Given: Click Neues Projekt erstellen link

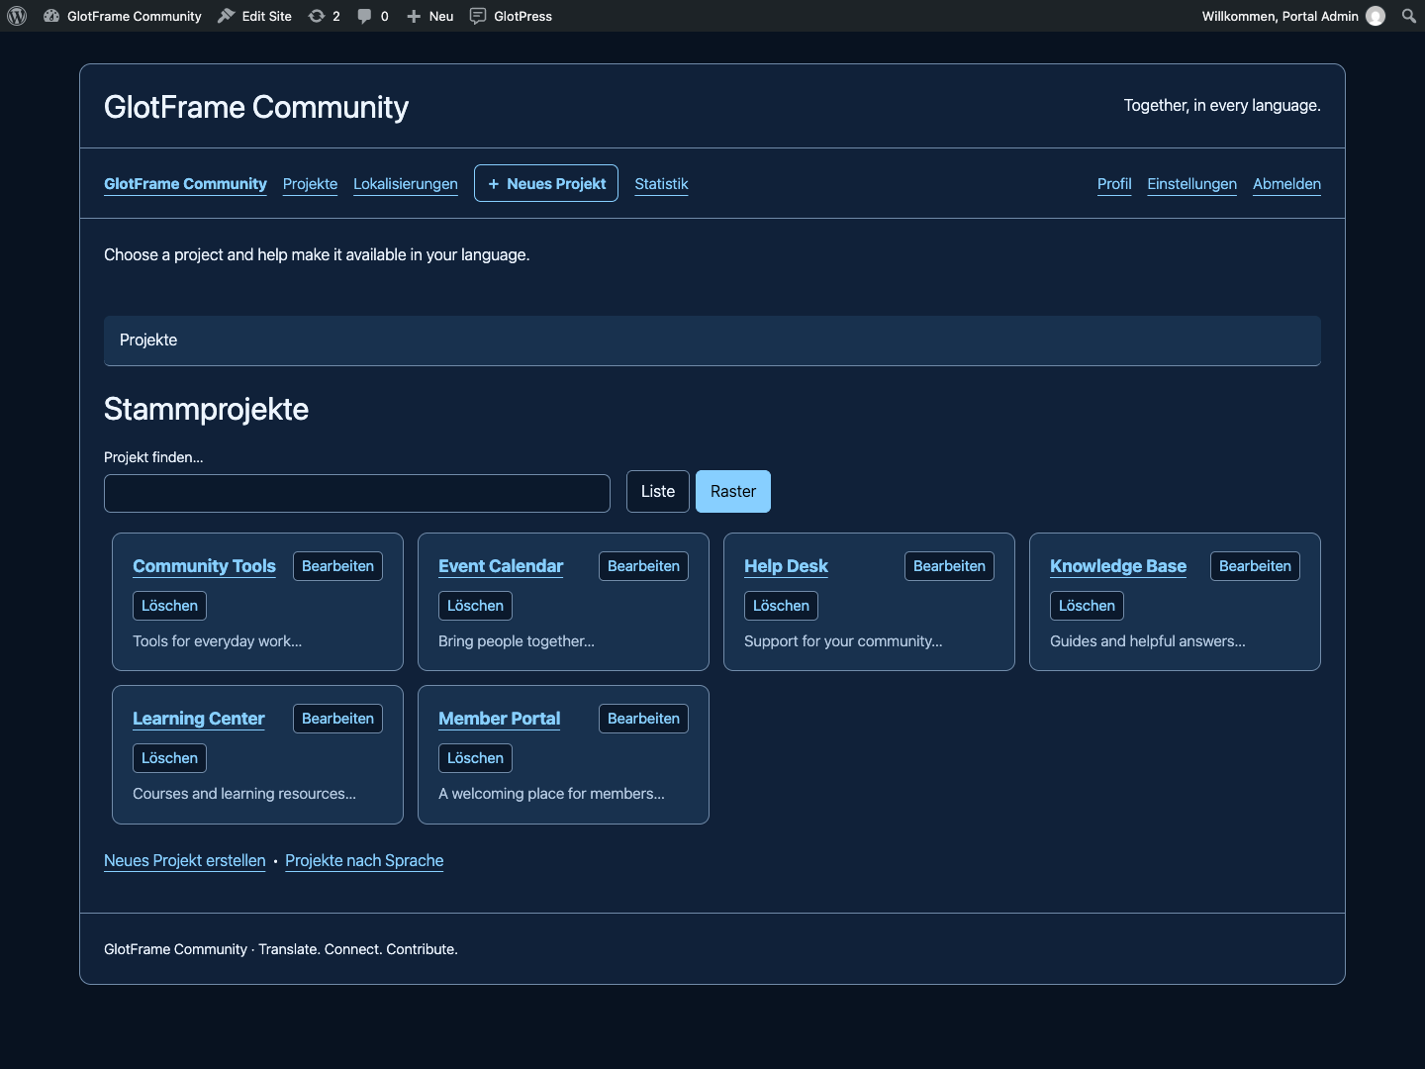Looking at the screenshot, I should 185,861.
